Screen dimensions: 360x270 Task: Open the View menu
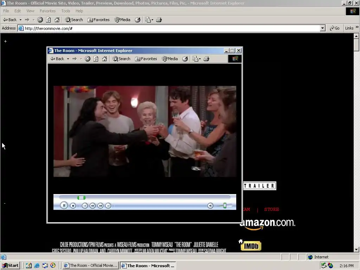coord(30,11)
